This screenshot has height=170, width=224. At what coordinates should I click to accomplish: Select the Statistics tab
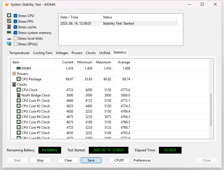pyautogui.click(x=120, y=52)
